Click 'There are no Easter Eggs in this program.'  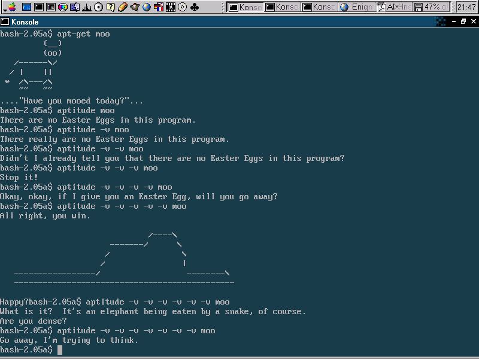98,120
